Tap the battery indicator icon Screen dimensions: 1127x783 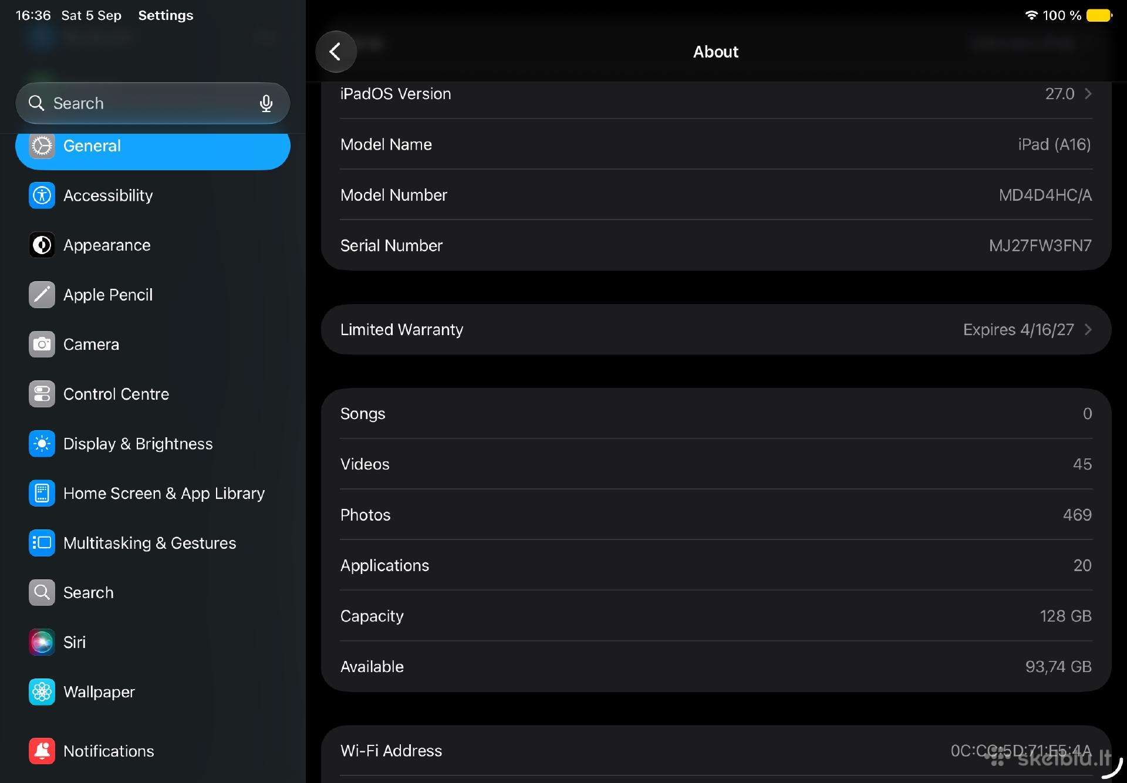point(1099,15)
